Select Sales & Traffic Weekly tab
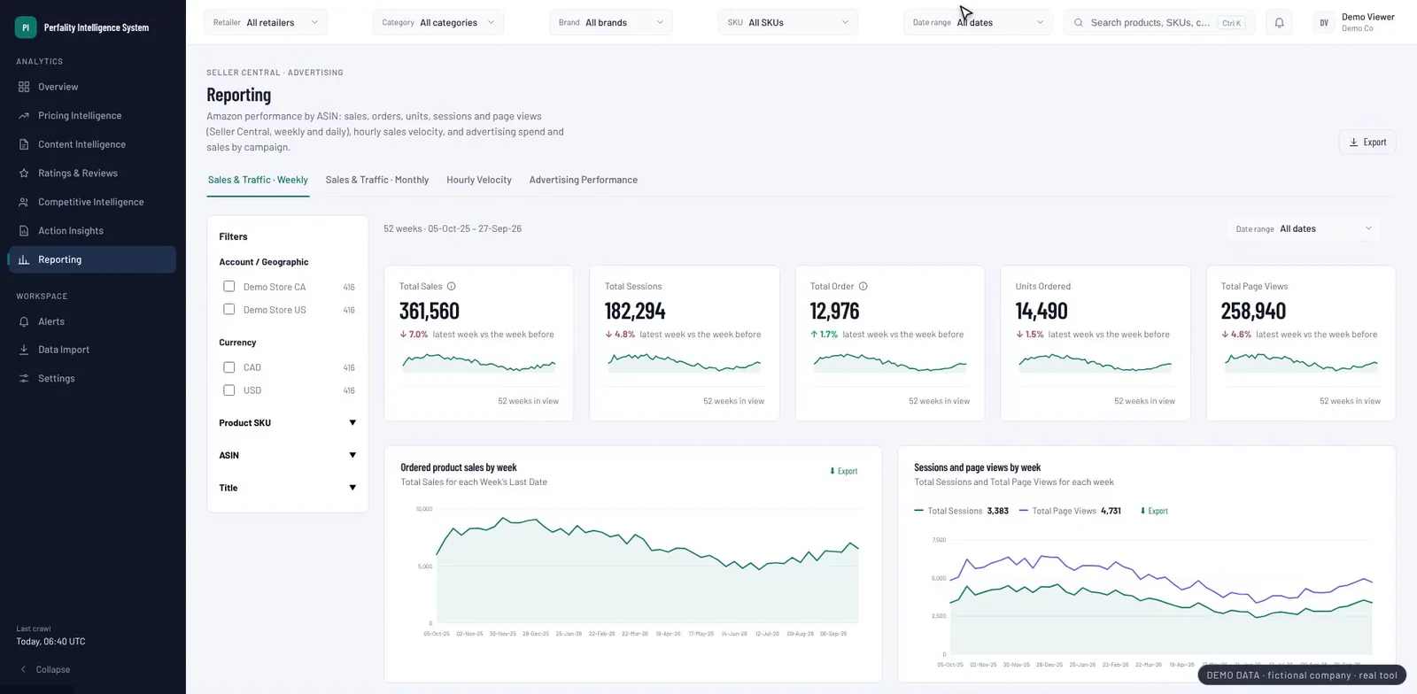The width and height of the screenshot is (1417, 694). pyautogui.click(x=258, y=180)
